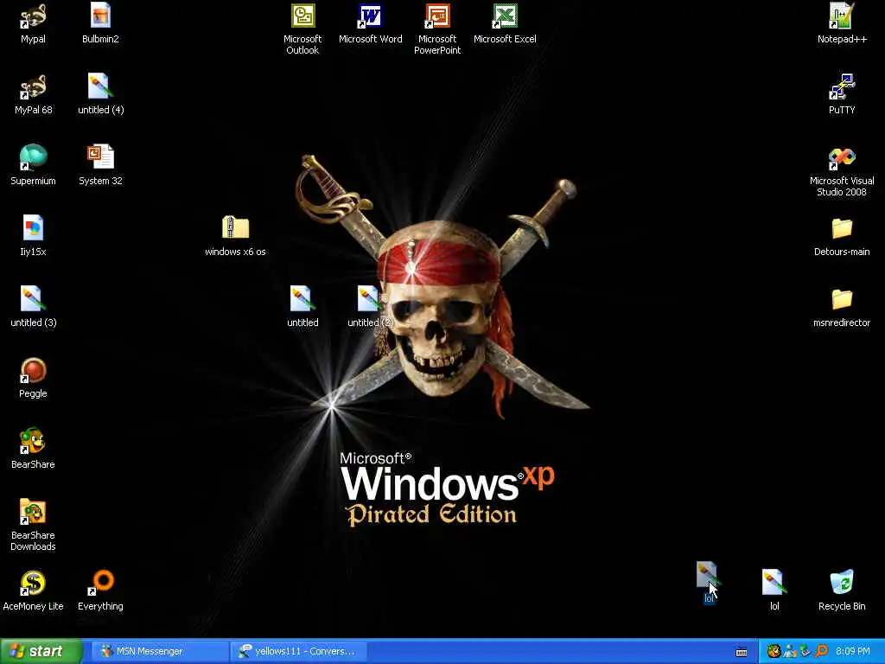Launch AceMoney Lite shortcut
This screenshot has height=664, width=885.
[x=33, y=591]
